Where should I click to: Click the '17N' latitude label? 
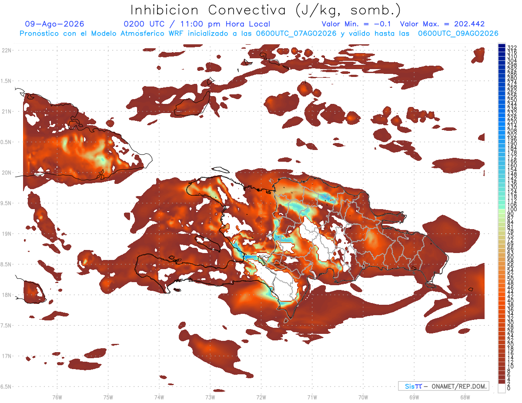7,356
